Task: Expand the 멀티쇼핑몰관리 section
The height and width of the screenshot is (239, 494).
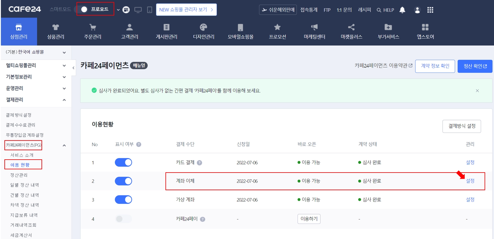Action: tap(36, 65)
